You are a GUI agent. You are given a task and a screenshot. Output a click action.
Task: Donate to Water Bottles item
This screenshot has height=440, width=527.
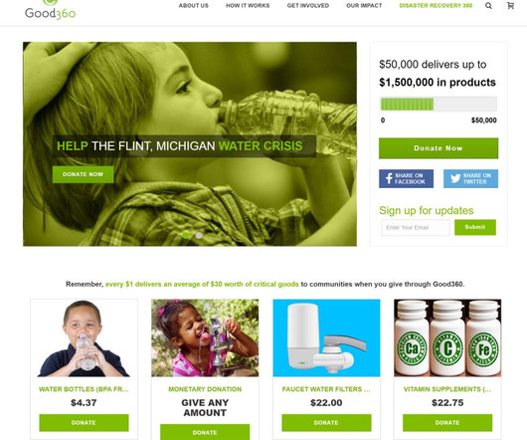coord(85,423)
